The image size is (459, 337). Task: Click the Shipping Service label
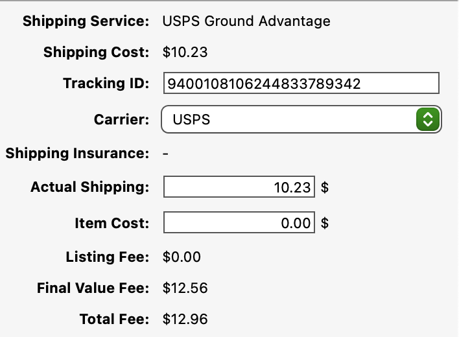(x=86, y=21)
